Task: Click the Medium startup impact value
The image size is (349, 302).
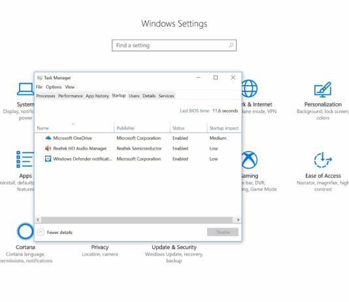Action: coord(218,138)
